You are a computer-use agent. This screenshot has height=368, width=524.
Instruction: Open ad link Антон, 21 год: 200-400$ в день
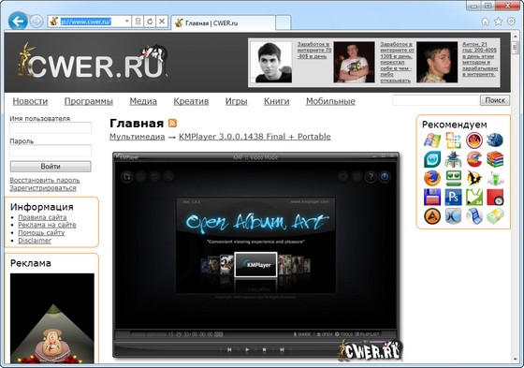point(480,59)
